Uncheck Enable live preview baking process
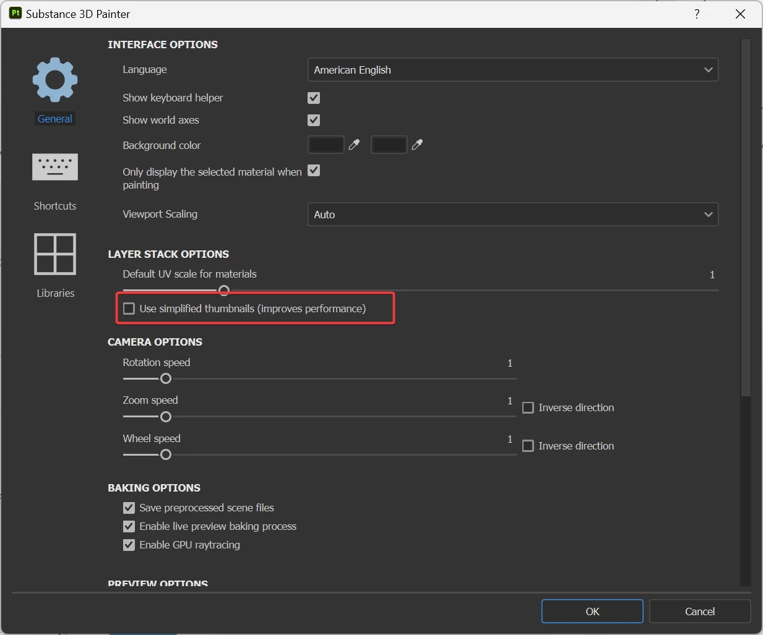 129,526
